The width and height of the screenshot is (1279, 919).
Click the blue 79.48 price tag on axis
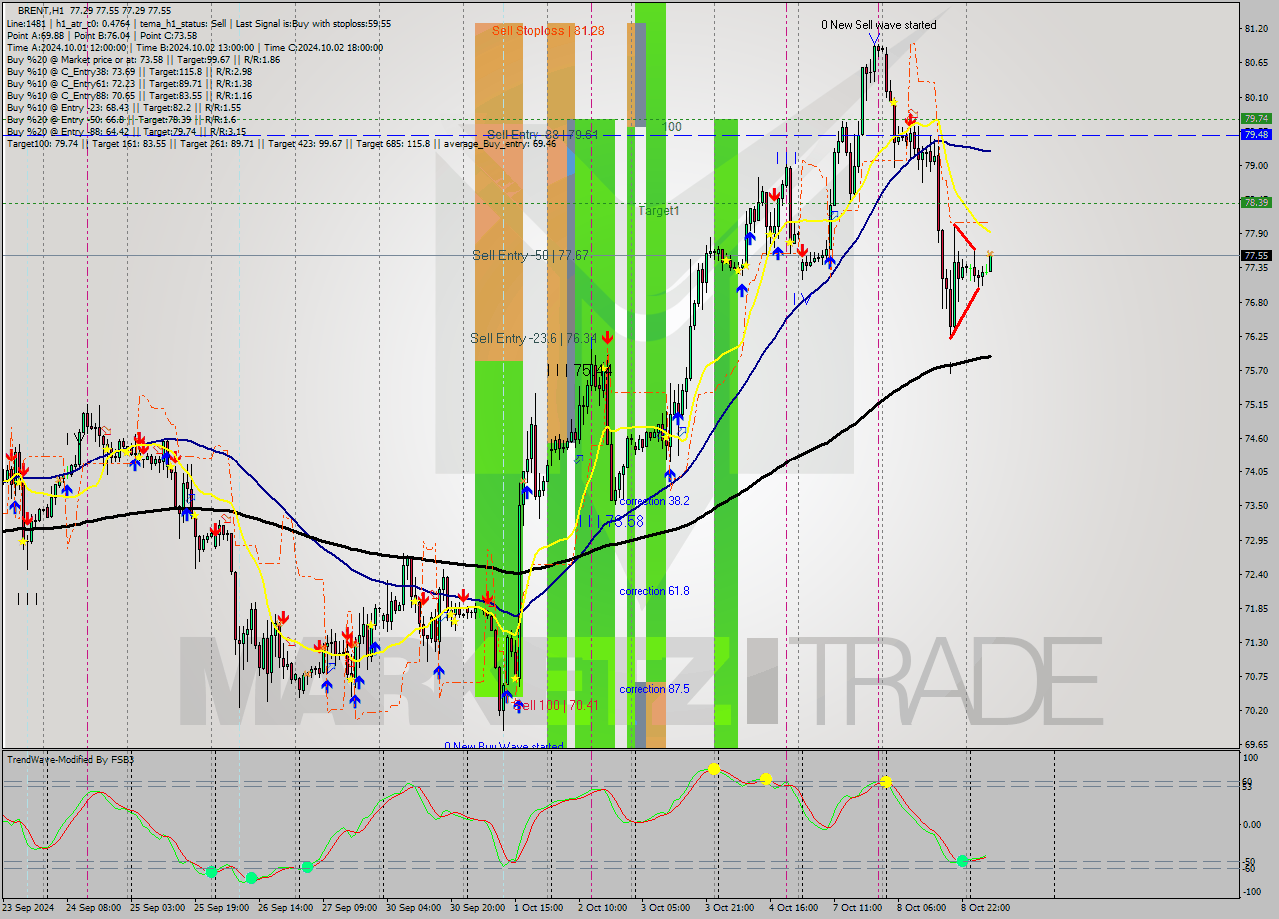1256,134
